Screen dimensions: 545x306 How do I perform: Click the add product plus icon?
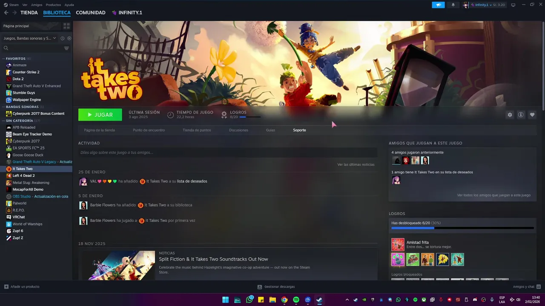click(x=6, y=286)
